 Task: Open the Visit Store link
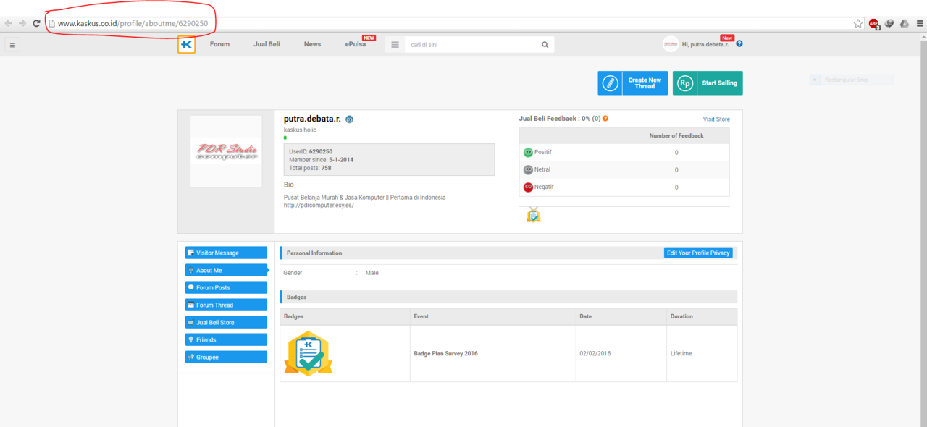(x=716, y=119)
